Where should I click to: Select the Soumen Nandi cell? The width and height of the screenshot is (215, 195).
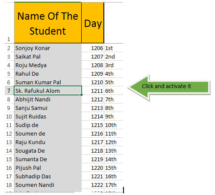tap(48, 185)
